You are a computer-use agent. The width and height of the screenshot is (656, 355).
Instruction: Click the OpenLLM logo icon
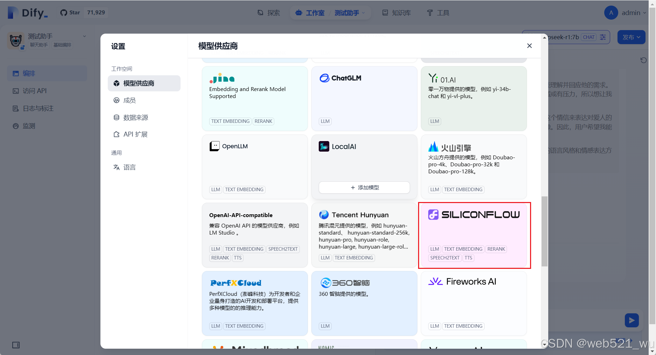tap(214, 146)
